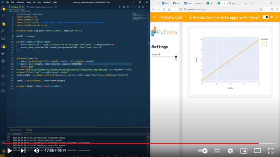Play the video with the player's play button
This screenshot has height=157, width=280.
(x=9, y=151)
